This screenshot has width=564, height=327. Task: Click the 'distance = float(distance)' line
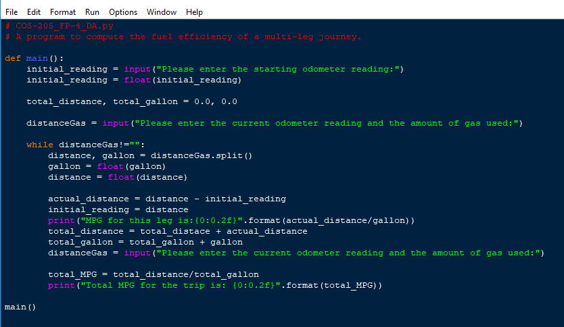[118, 177]
